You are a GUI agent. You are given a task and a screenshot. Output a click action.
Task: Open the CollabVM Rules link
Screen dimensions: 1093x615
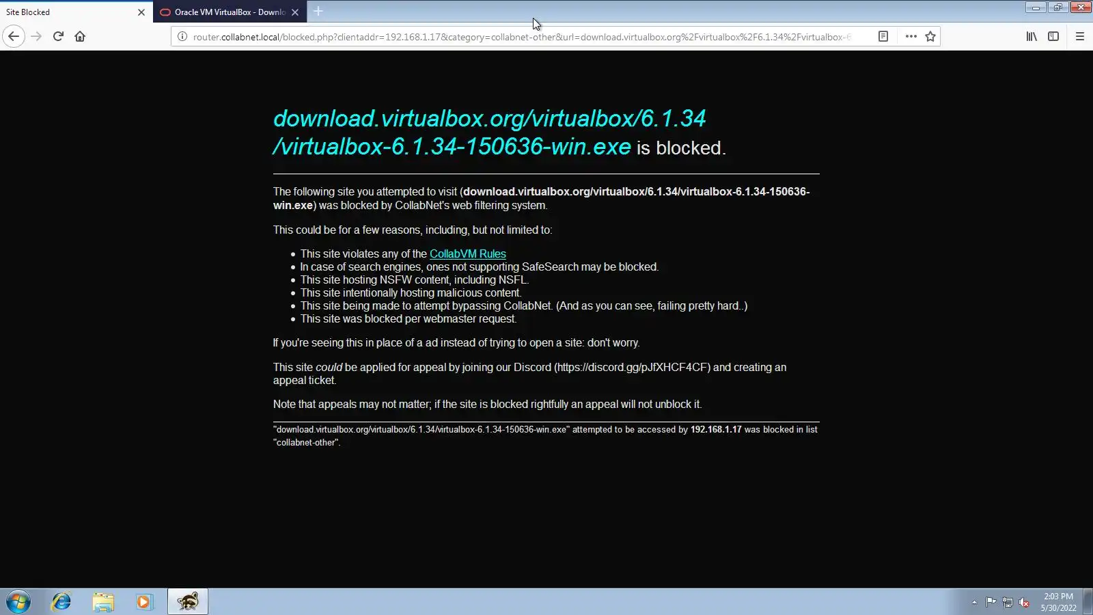pos(468,254)
